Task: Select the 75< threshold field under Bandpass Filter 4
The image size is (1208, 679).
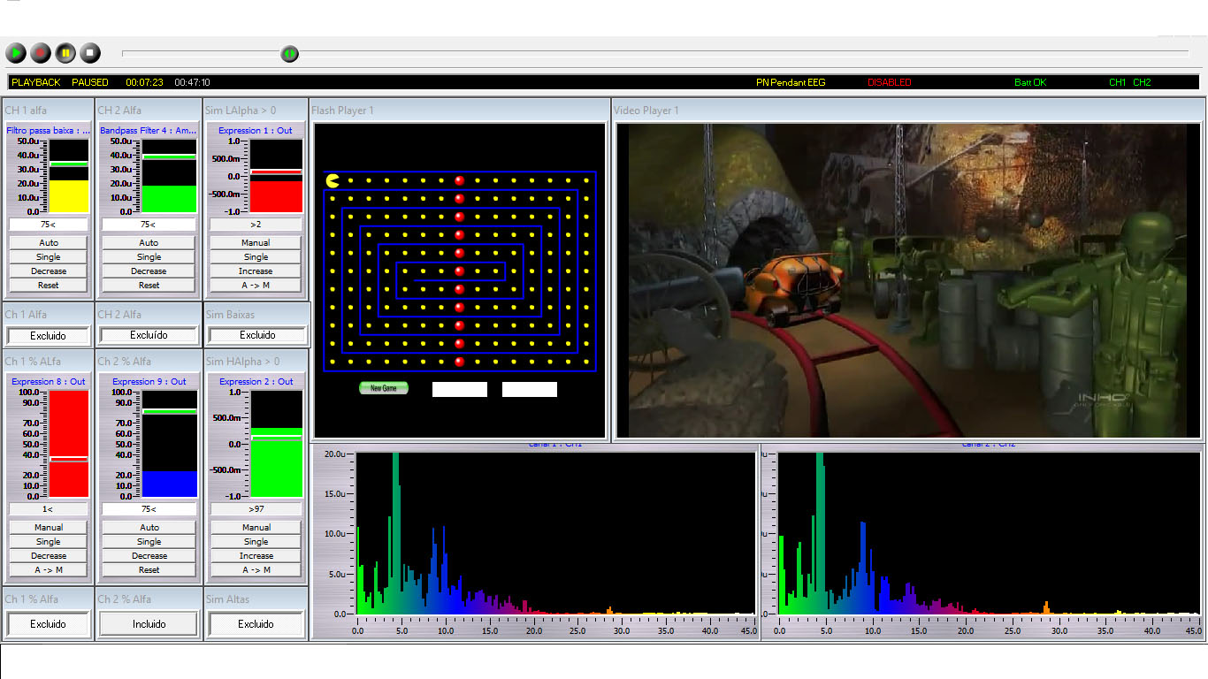Action: tap(149, 225)
